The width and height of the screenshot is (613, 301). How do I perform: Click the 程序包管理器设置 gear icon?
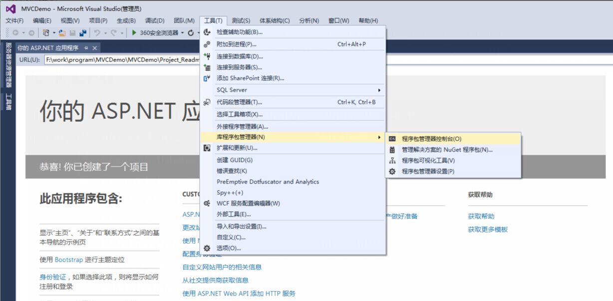coord(392,171)
